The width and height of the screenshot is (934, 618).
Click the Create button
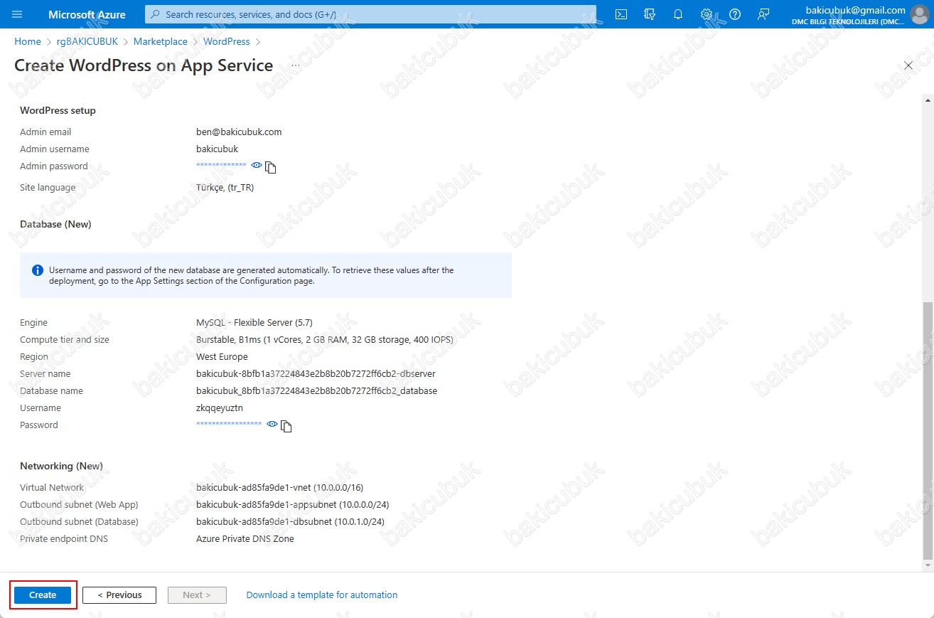(x=43, y=595)
